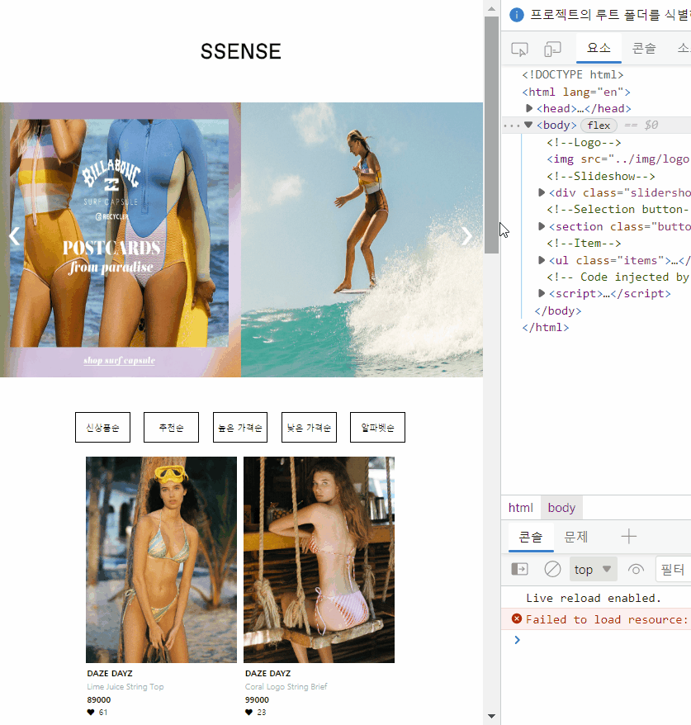Click the scrollbar down arrow
691x725 pixels.
[491, 716]
